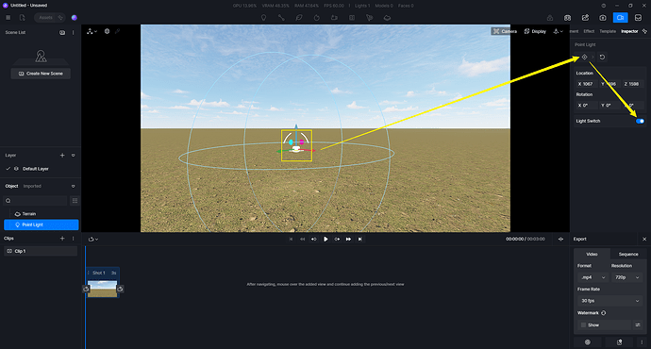Click the Create New Scene button
651x349 pixels.
pos(41,74)
